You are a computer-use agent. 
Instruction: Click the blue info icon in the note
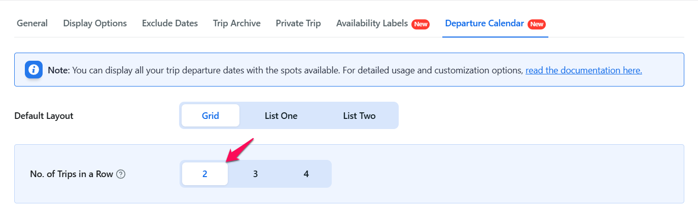(33, 70)
